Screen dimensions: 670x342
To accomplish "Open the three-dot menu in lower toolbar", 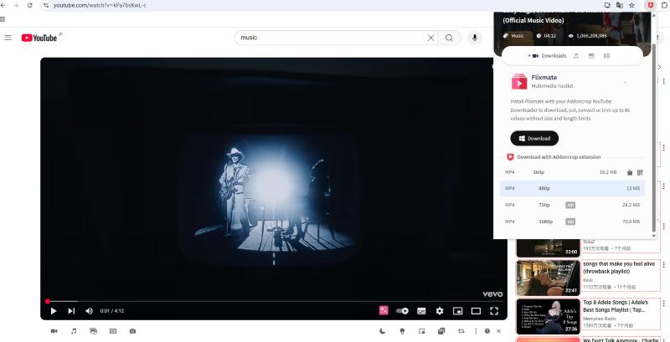I will pyautogui.click(x=476, y=331).
